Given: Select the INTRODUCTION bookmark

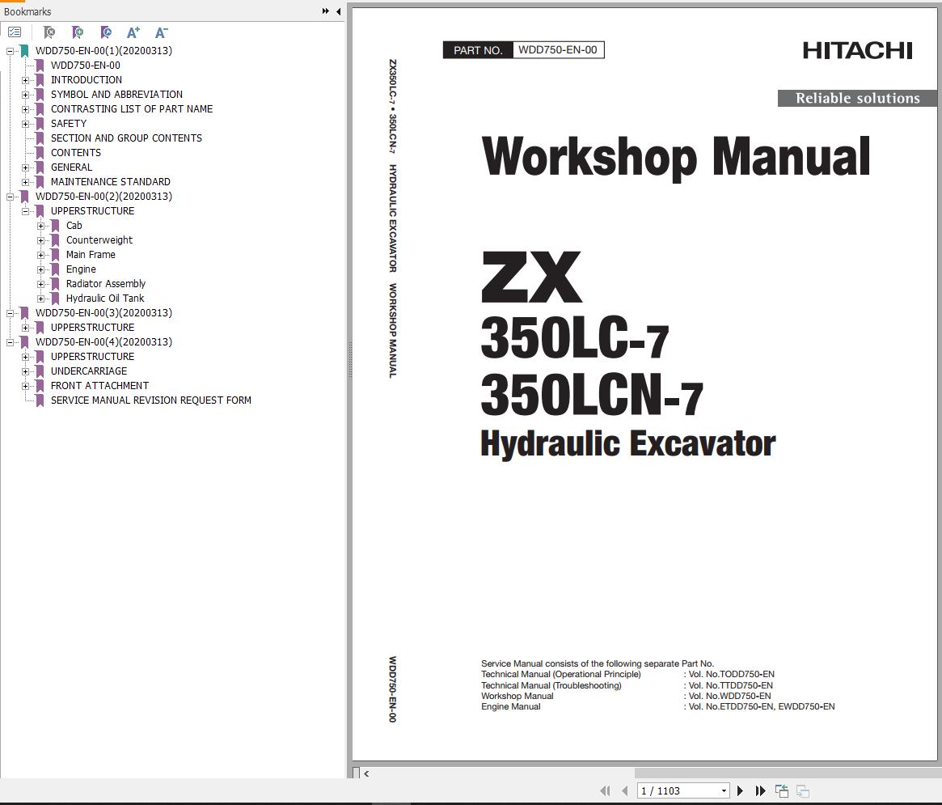Looking at the screenshot, I should (87, 79).
